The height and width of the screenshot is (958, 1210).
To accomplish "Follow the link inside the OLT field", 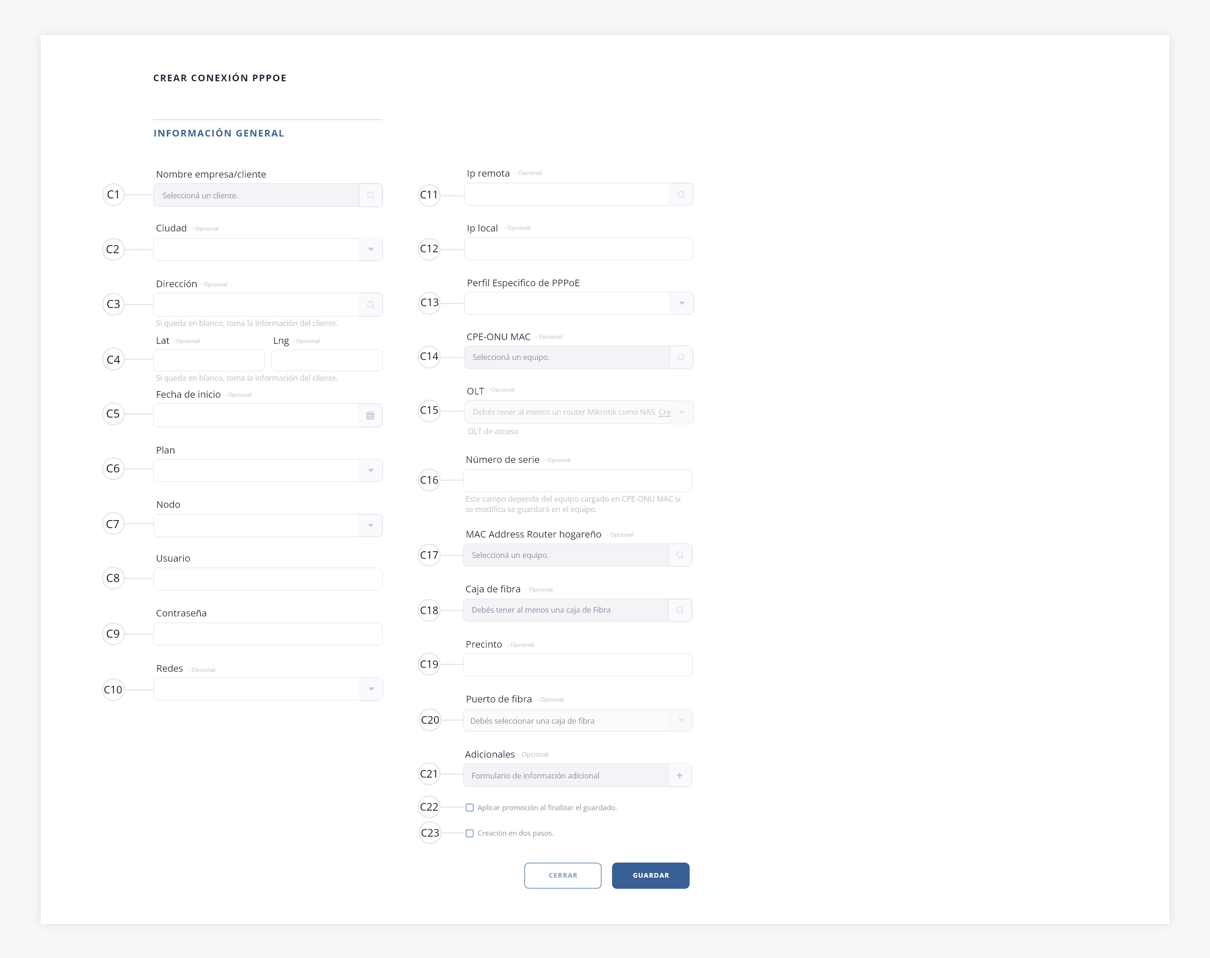I will (665, 412).
